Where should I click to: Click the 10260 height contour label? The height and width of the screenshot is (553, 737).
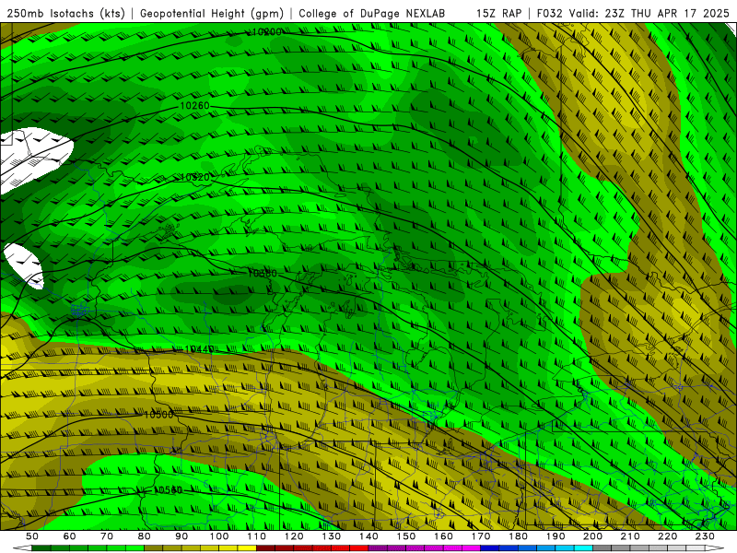point(194,106)
